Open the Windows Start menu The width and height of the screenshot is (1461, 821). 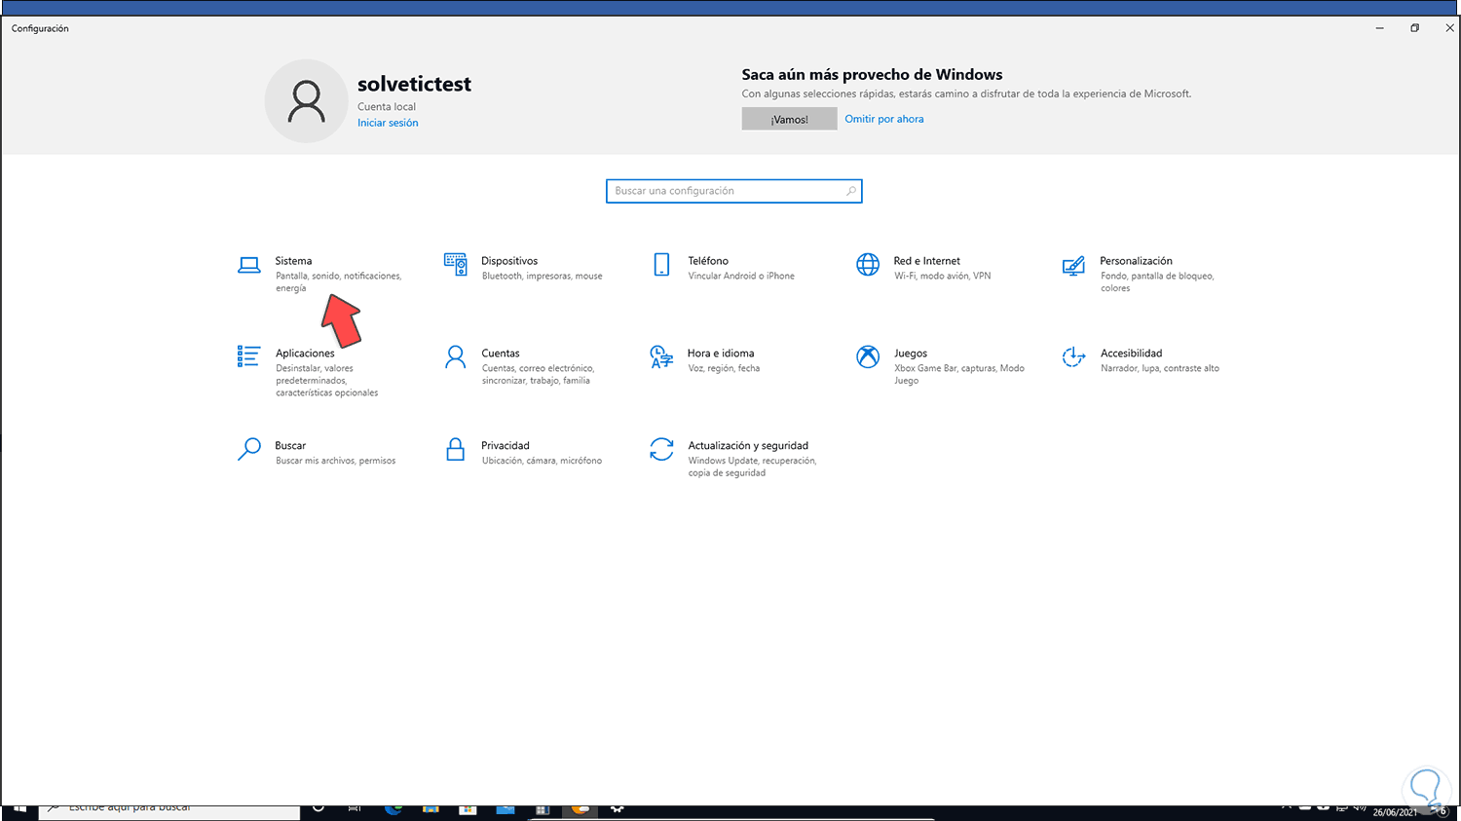tap(19, 810)
